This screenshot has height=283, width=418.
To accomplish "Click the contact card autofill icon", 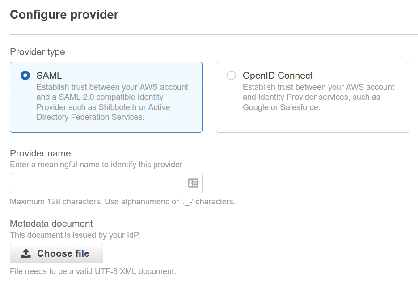I will [x=193, y=183].
